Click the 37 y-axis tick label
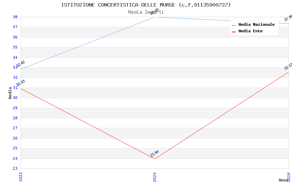Screen dimensions: 292x189 point(15,27)
